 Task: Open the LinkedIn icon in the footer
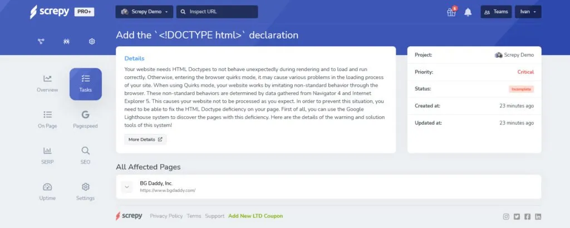[538, 217]
